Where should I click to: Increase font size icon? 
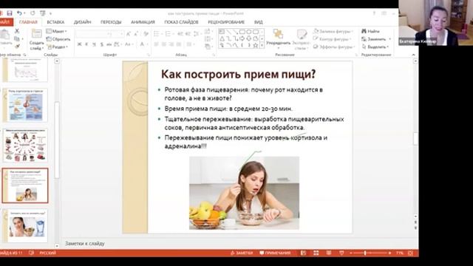tap(129, 34)
